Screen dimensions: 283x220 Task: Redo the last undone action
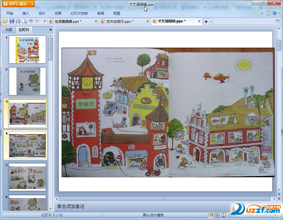click(37, 21)
